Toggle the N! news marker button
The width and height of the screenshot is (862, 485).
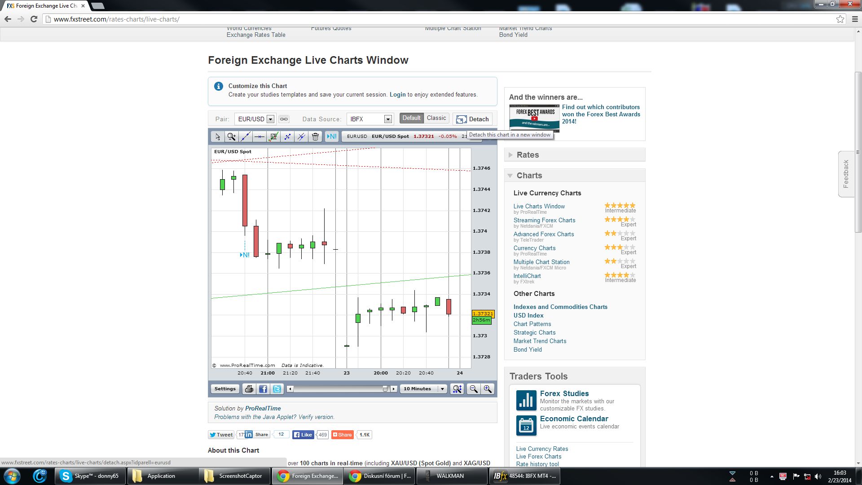331,137
